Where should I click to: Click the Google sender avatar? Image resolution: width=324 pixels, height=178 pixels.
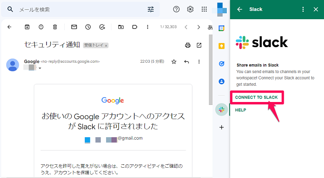(x=13, y=65)
